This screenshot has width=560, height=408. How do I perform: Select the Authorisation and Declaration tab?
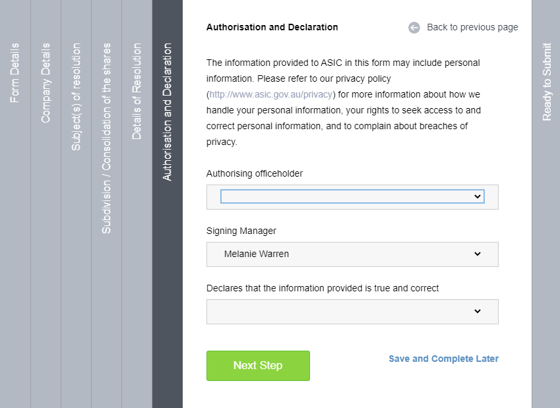tap(167, 112)
